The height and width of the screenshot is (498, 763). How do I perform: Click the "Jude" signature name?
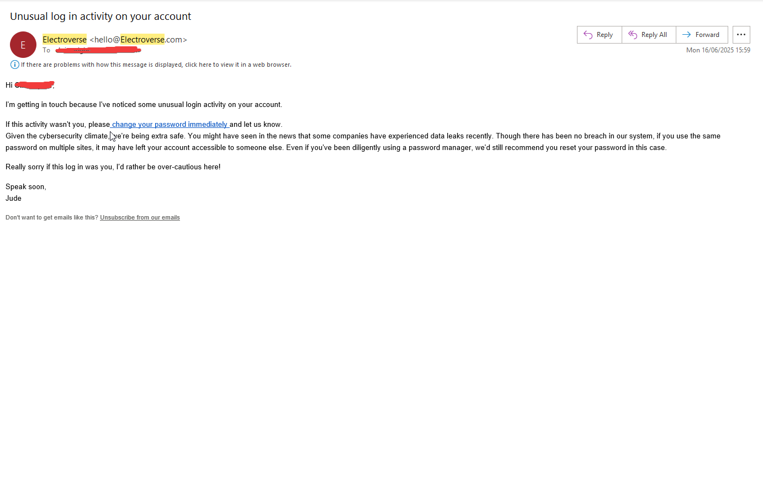click(14, 199)
